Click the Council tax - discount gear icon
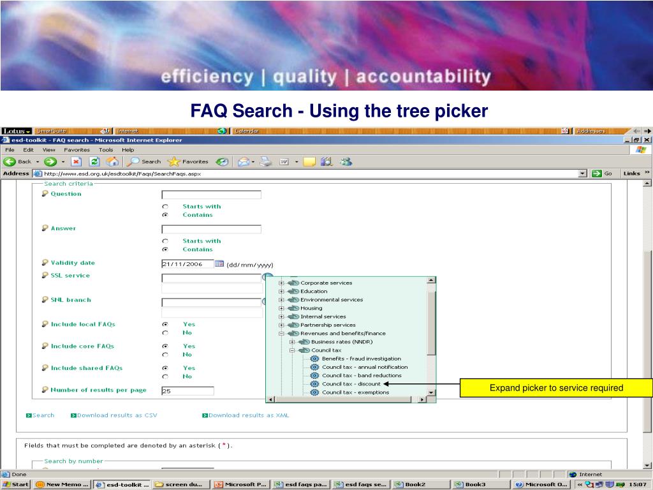The height and width of the screenshot is (490, 653). click(315, 383)
